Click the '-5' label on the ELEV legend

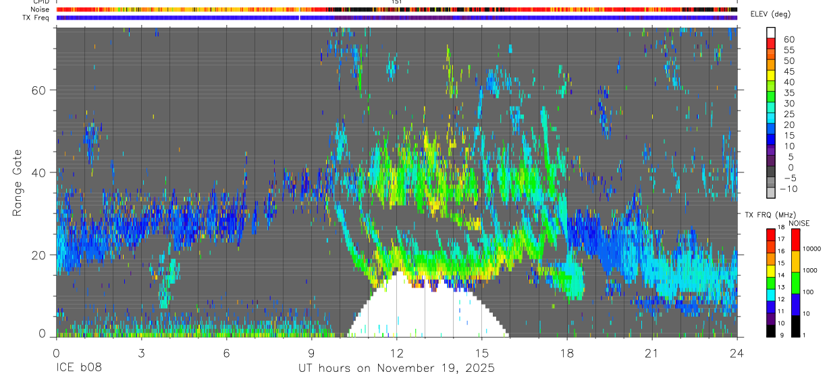(790, 178)
